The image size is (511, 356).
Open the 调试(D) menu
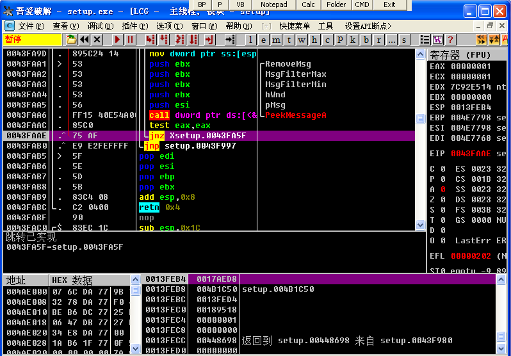101,26
